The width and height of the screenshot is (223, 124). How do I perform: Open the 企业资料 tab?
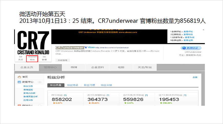pyautogui.click(x=97, y=67)
